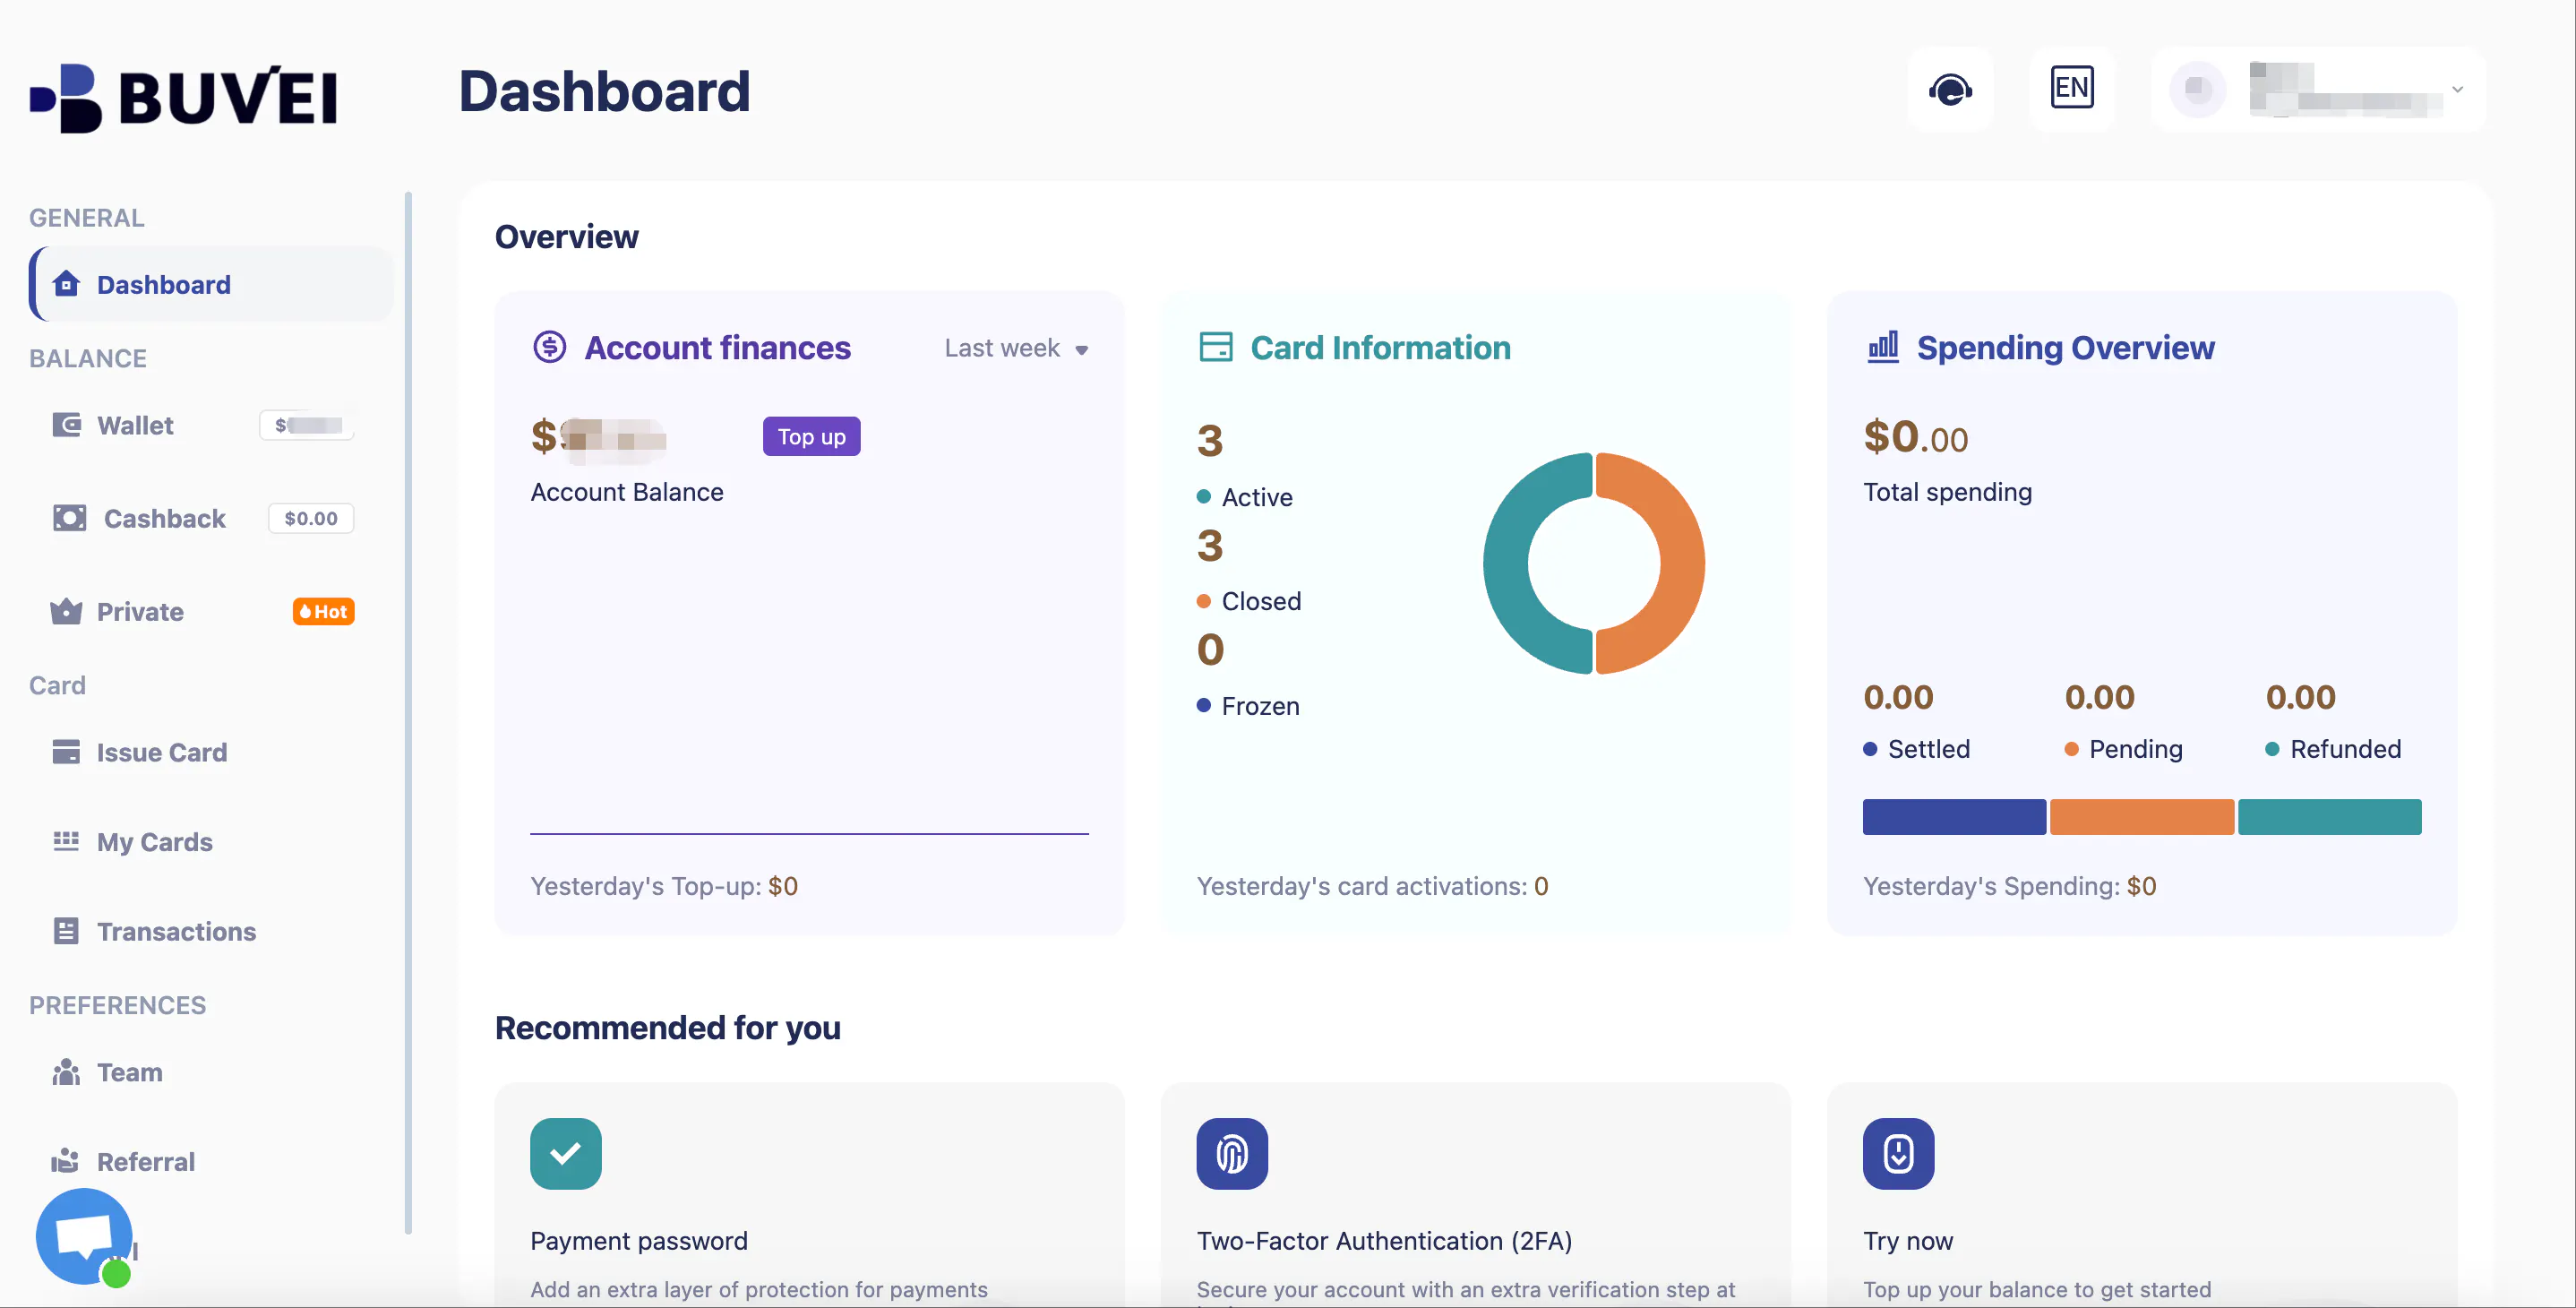Screen dimensions: 2576x1308
Task: Go to My Cards in sidebar
Action: tap(154, 841)
